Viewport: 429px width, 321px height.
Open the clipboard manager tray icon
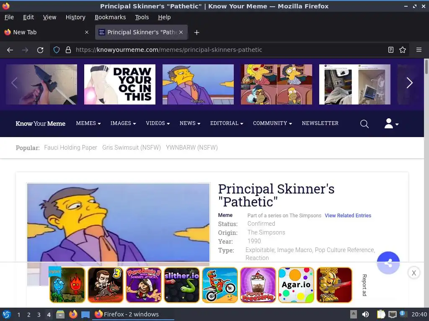coord(381,314)
